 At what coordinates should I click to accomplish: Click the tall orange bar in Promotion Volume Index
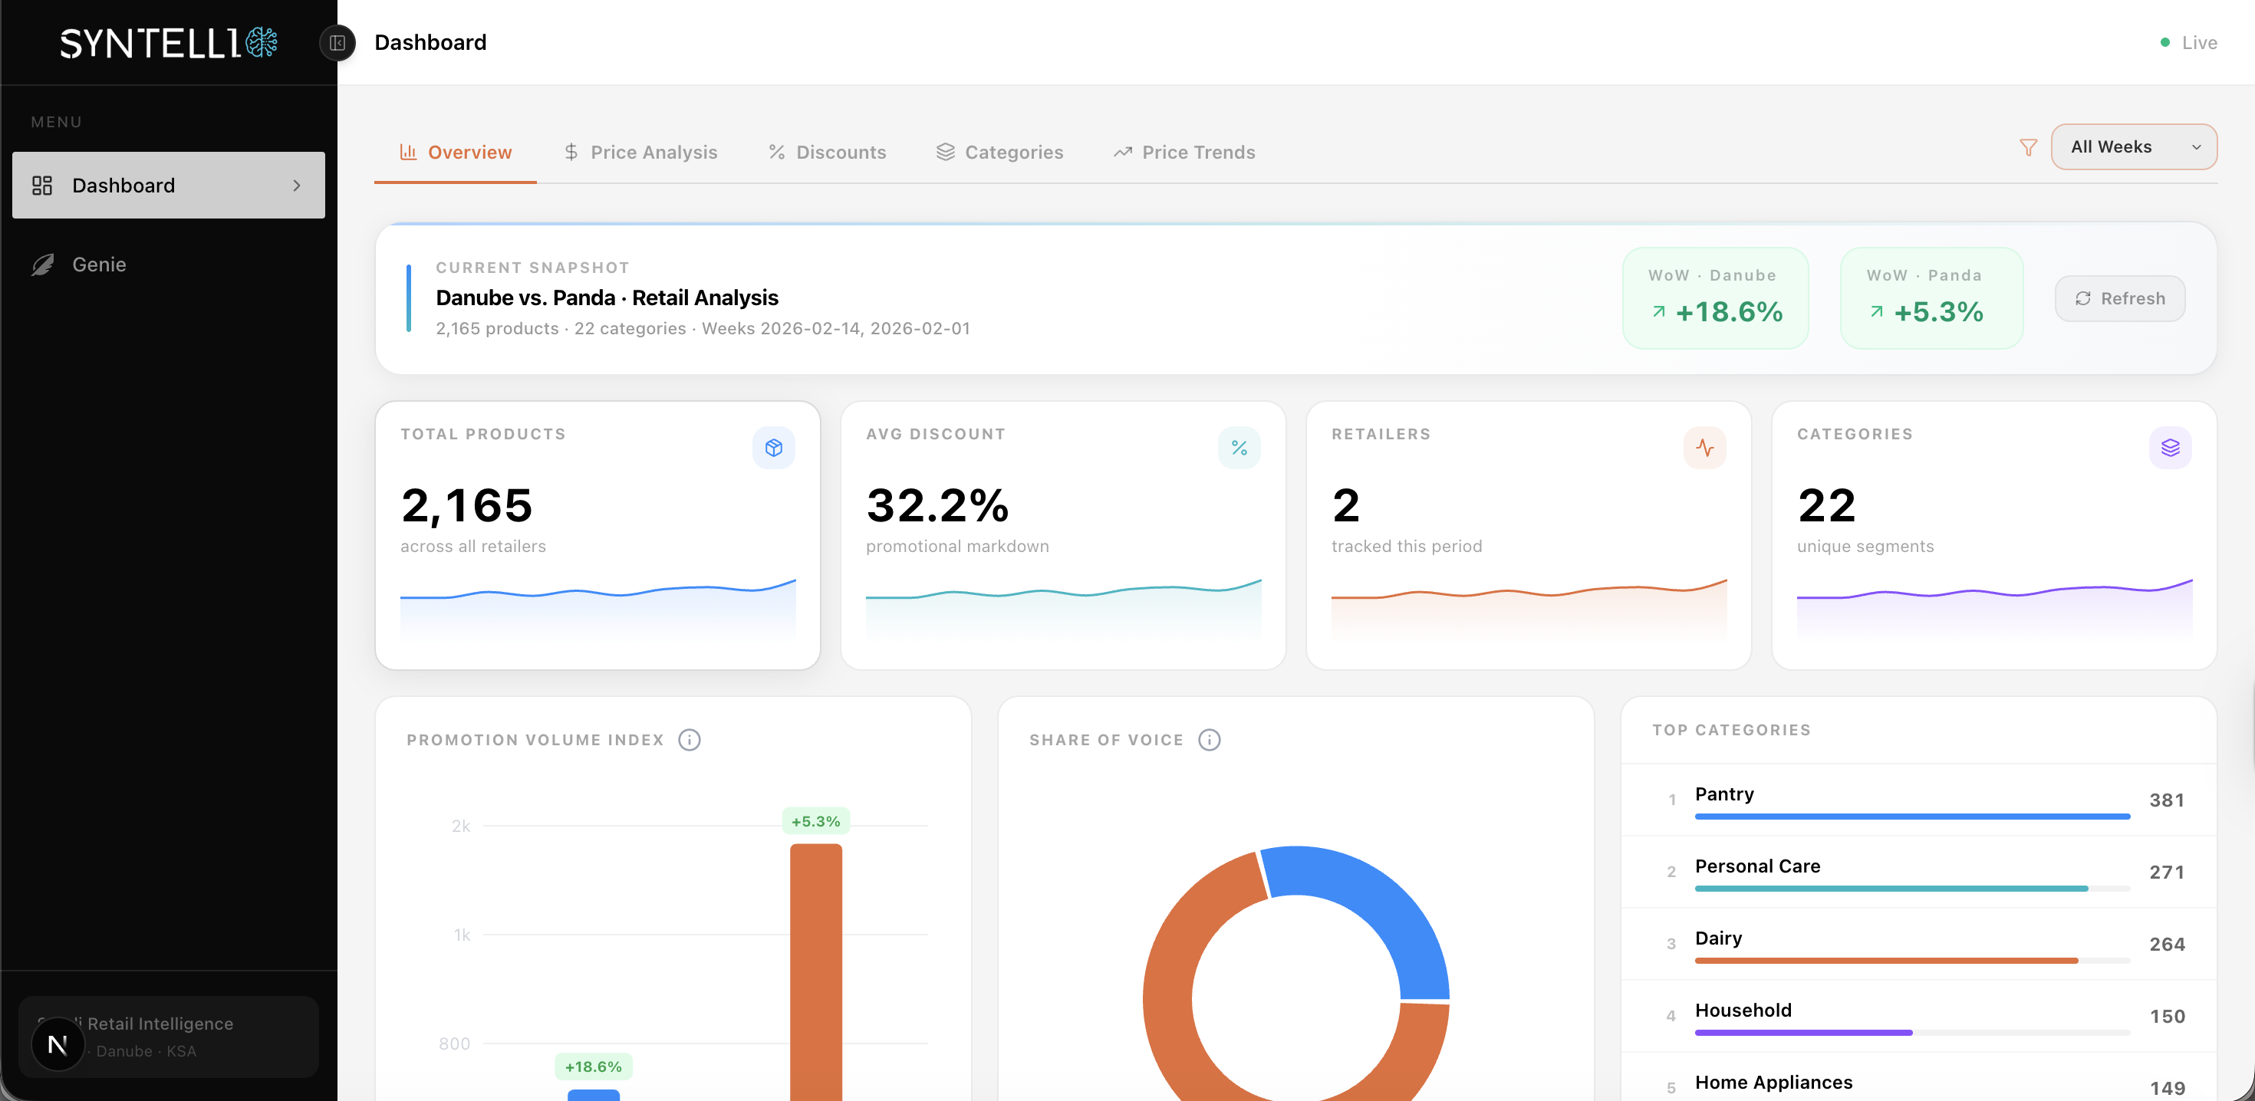point(816,971)
